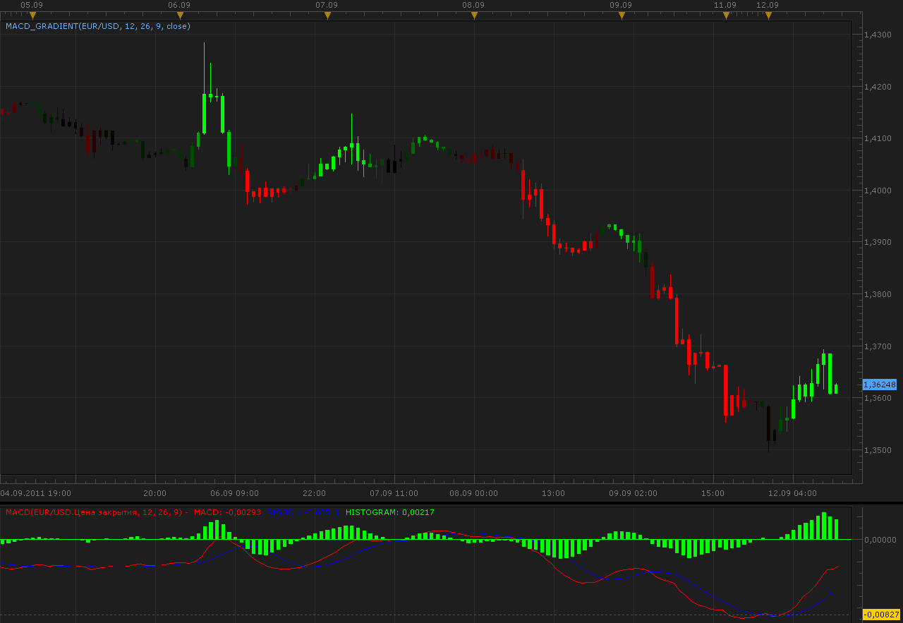
Task: Click the 07.09 11:00 time label
Action: pos(394,493)
